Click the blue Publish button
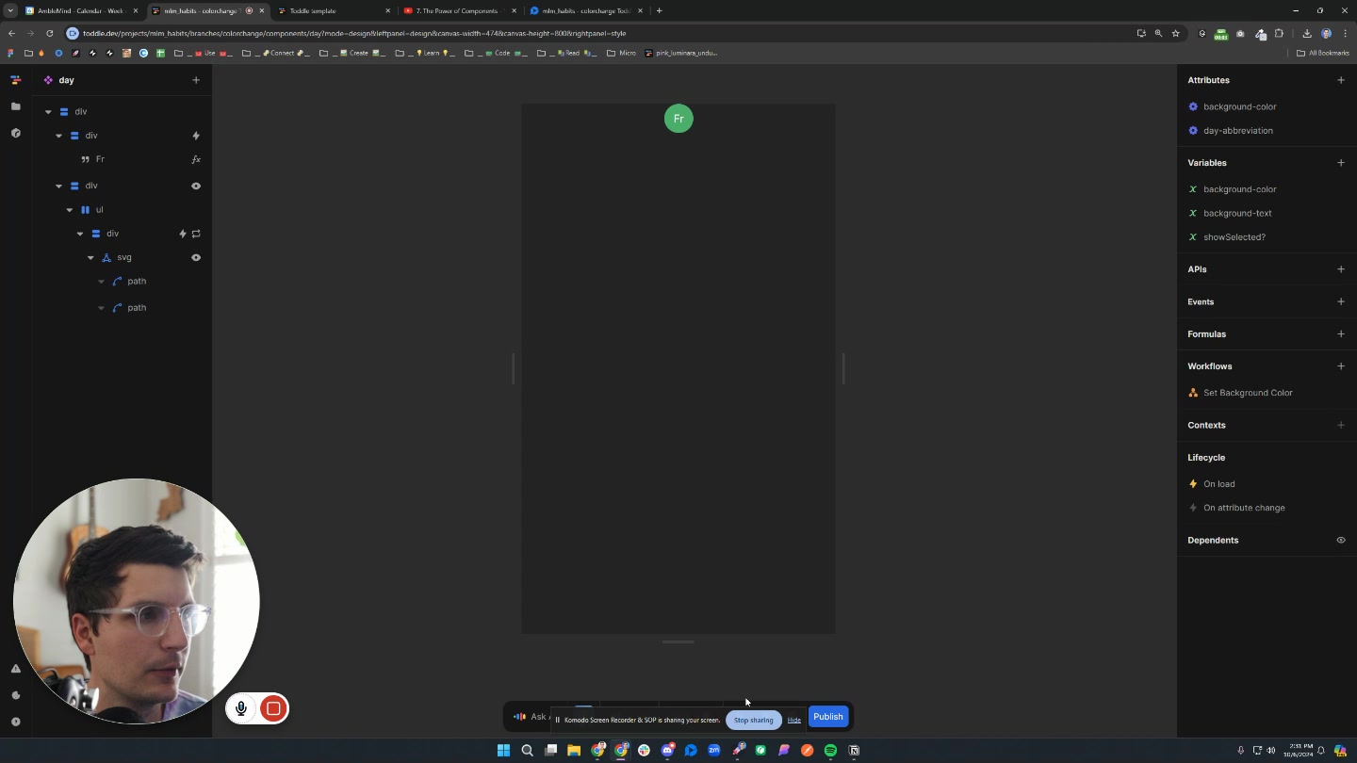 827,717
